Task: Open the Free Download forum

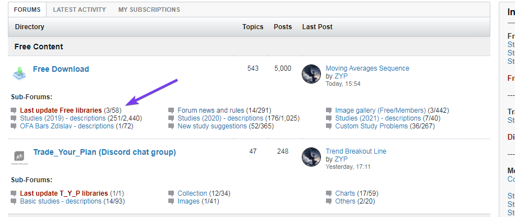Action: point(61,70)
